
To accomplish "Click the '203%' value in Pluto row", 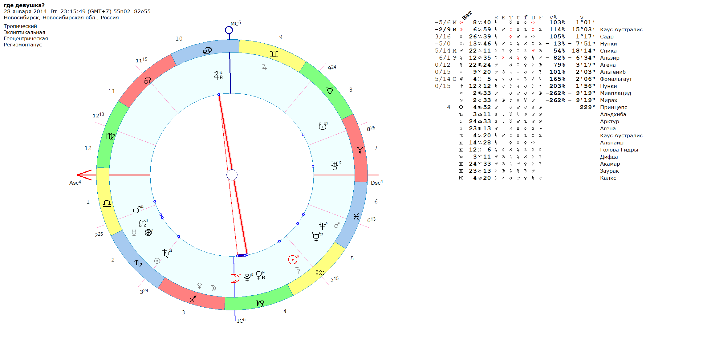I will coord(557,86).
